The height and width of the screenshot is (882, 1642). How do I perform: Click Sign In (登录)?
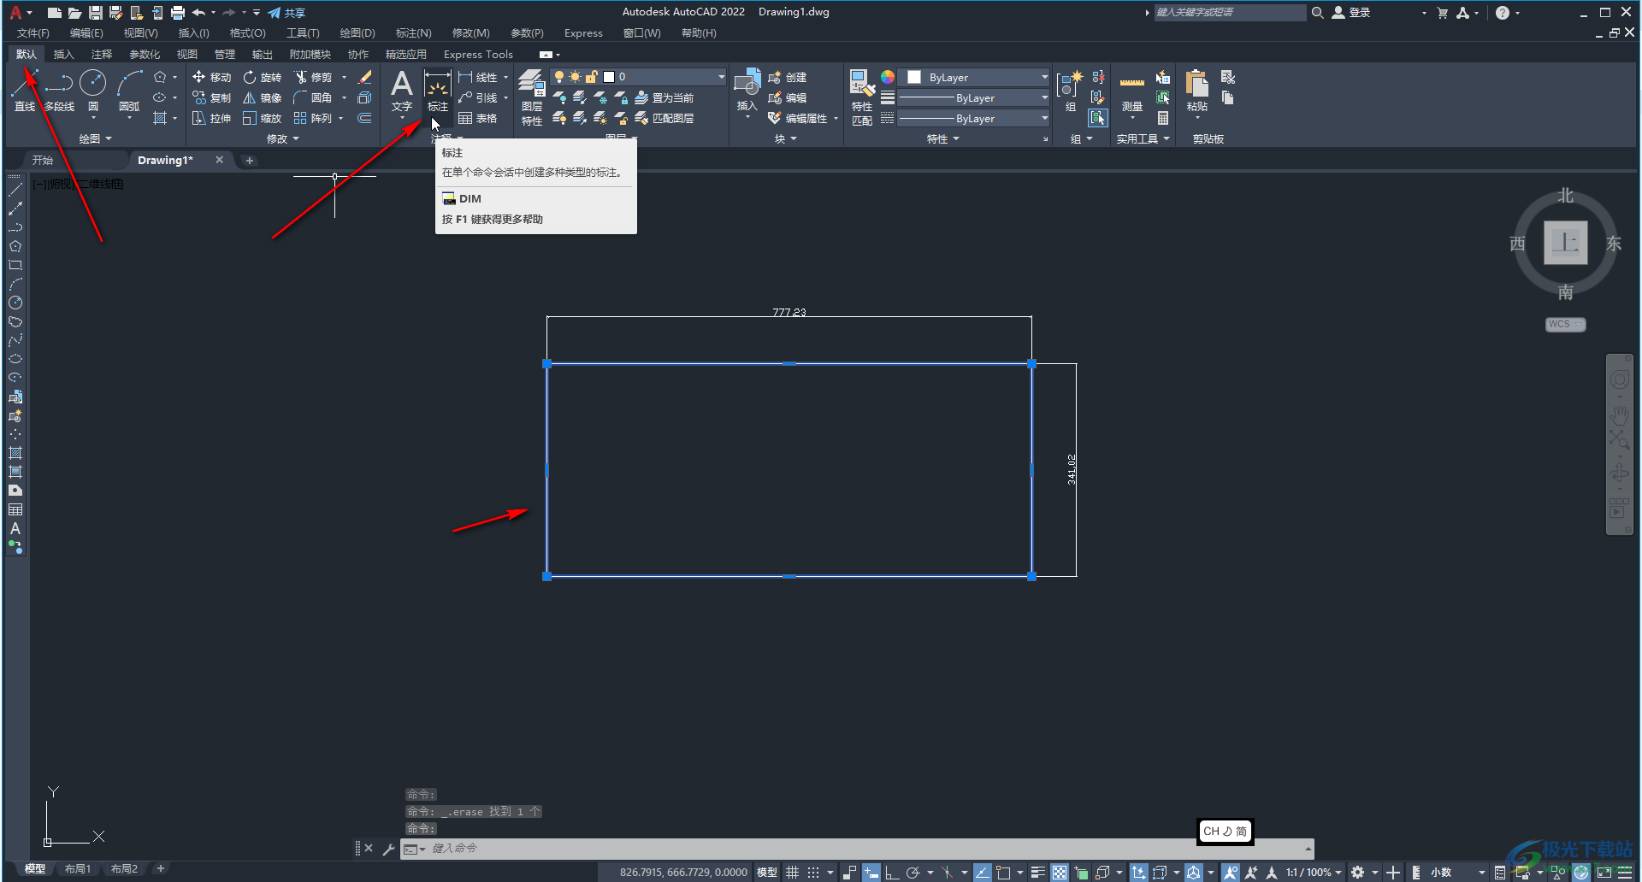1351,13
